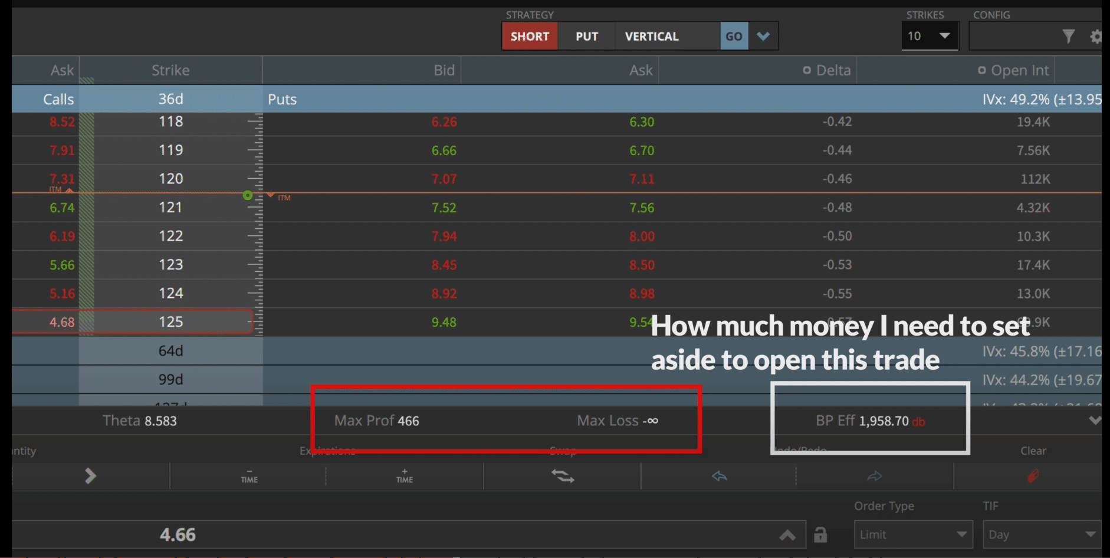This screenshot has height=558, width=1110.
Task: Open the Strikes count dropdown
Action: 930,36
